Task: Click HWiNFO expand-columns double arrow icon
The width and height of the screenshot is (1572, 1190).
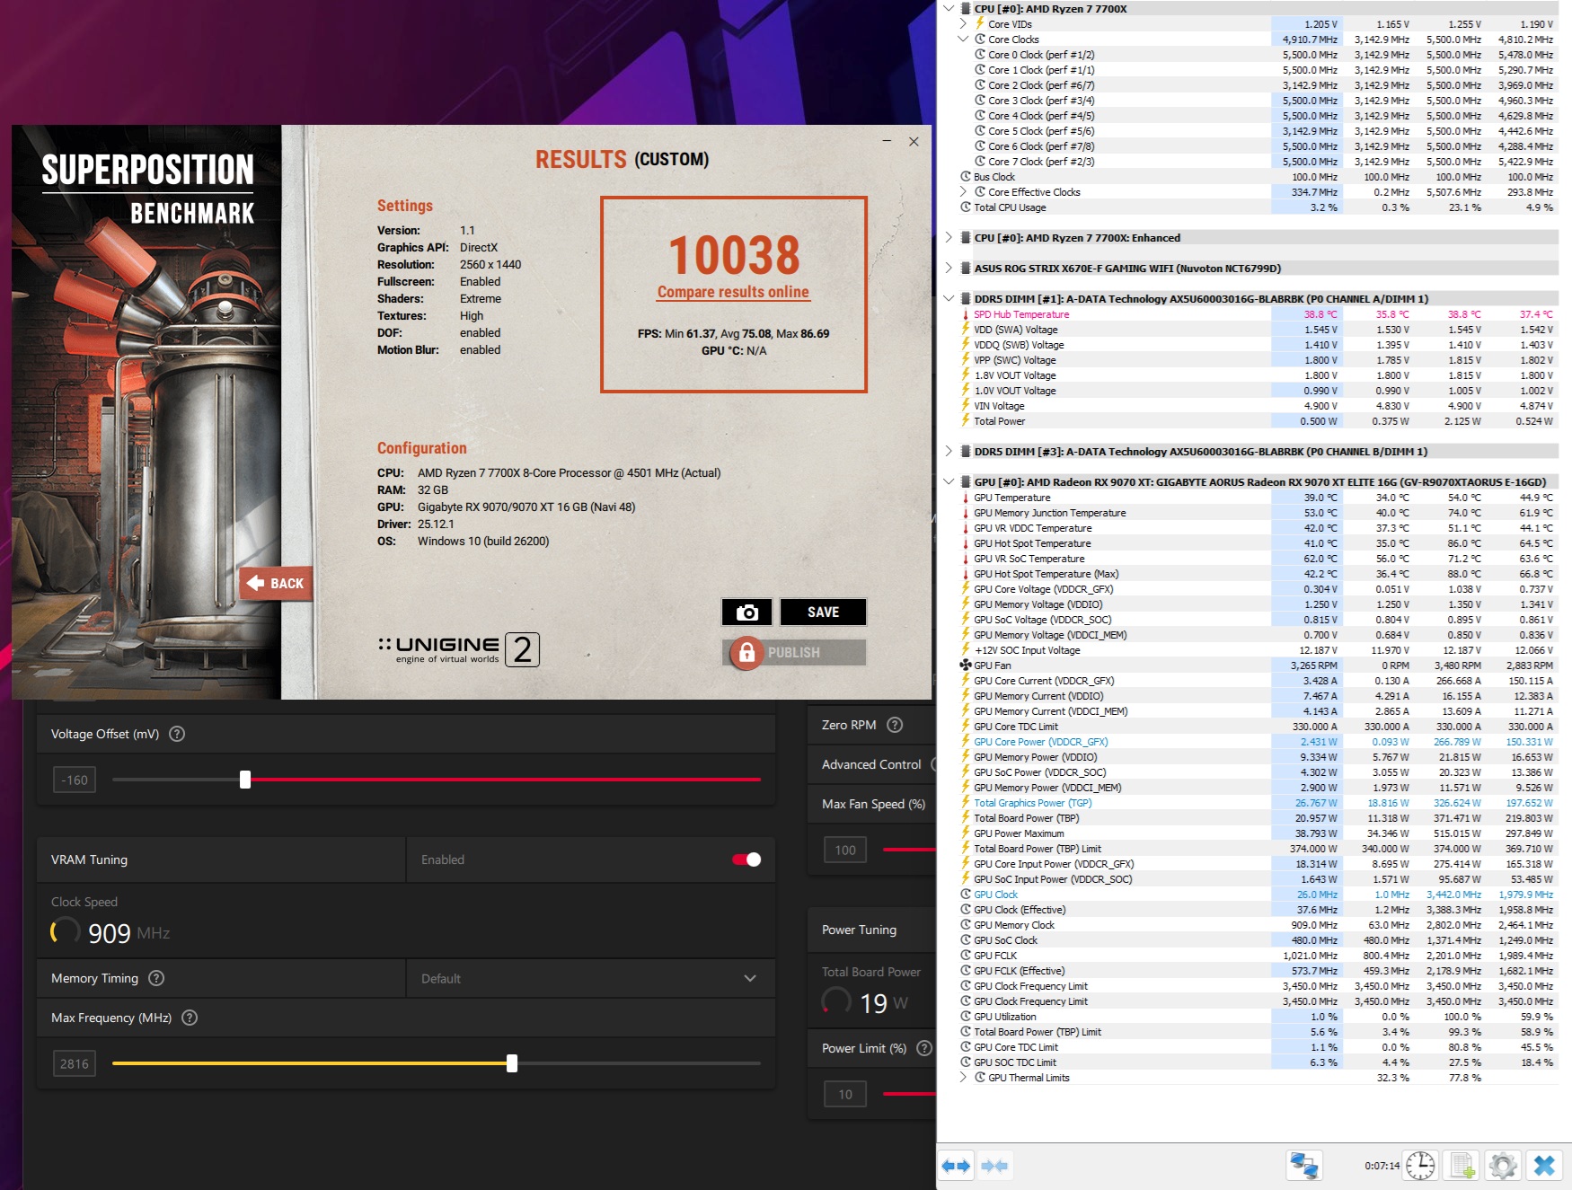Action: [956, 1166]
